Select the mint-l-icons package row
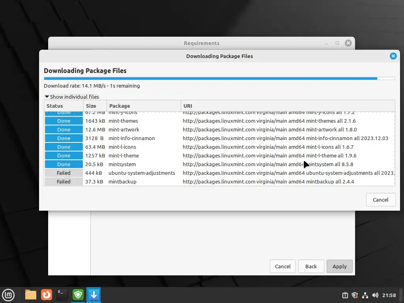 tap(219, 147)
